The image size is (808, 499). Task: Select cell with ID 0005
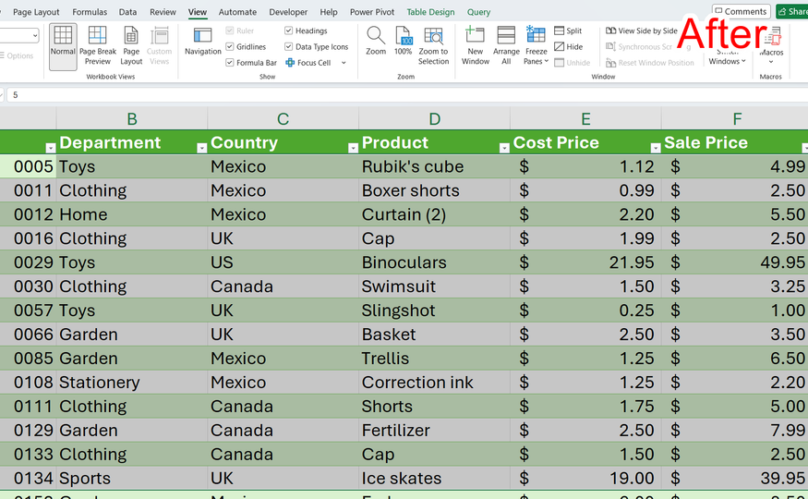pos(28,166)
